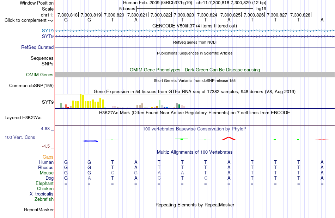Viewport: 335px width, 218px height.
Task: Click the 'Chicken' alignment row label
Action: tap(45, 188)
